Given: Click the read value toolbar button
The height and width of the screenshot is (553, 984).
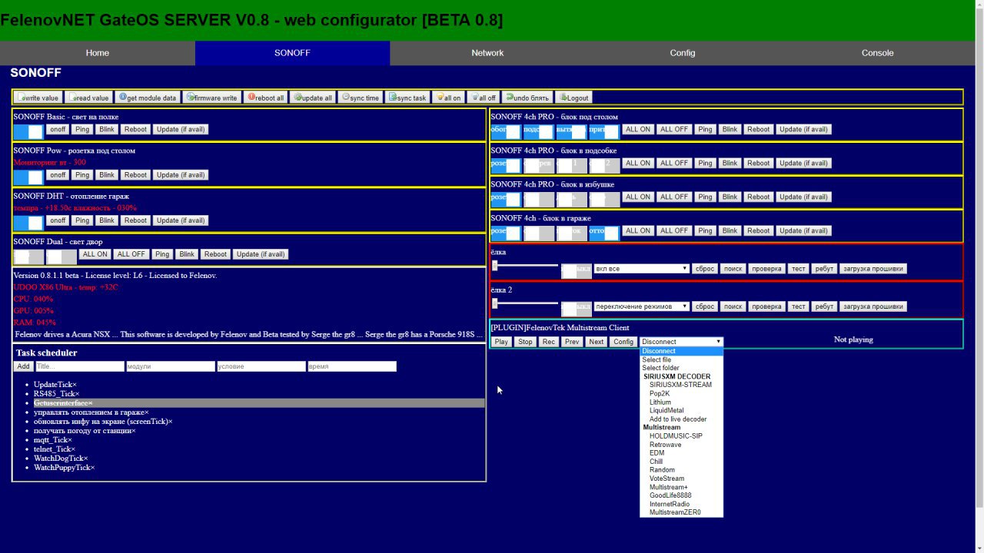Looking at the screenshot, I should point(88,98).
